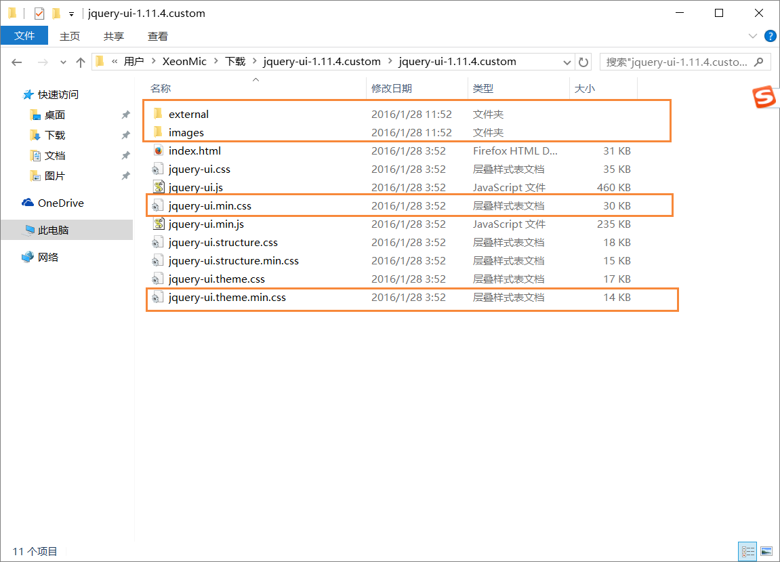Select the jquery-ui.structure.css file icon
This screenshot has width=780, height=562.
[x=158, y=243]
